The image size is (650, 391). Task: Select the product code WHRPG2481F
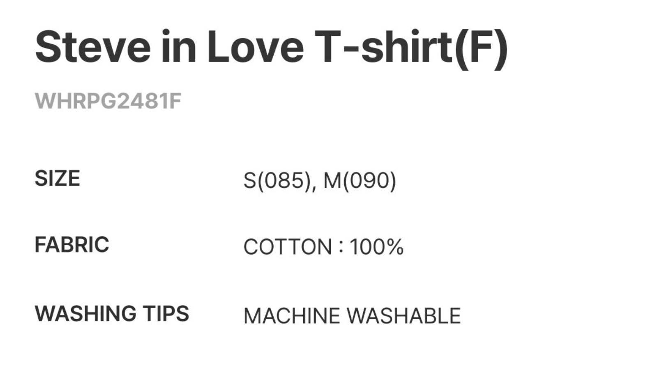tap(108, 101)
